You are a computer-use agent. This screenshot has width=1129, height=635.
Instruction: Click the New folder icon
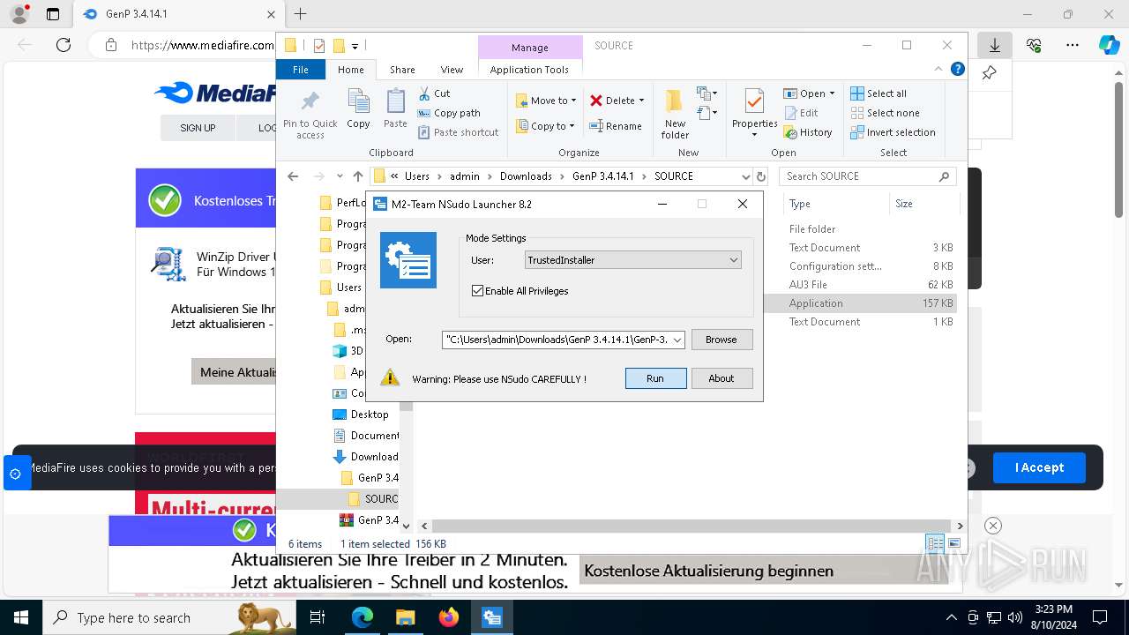[x=675, y=102]
